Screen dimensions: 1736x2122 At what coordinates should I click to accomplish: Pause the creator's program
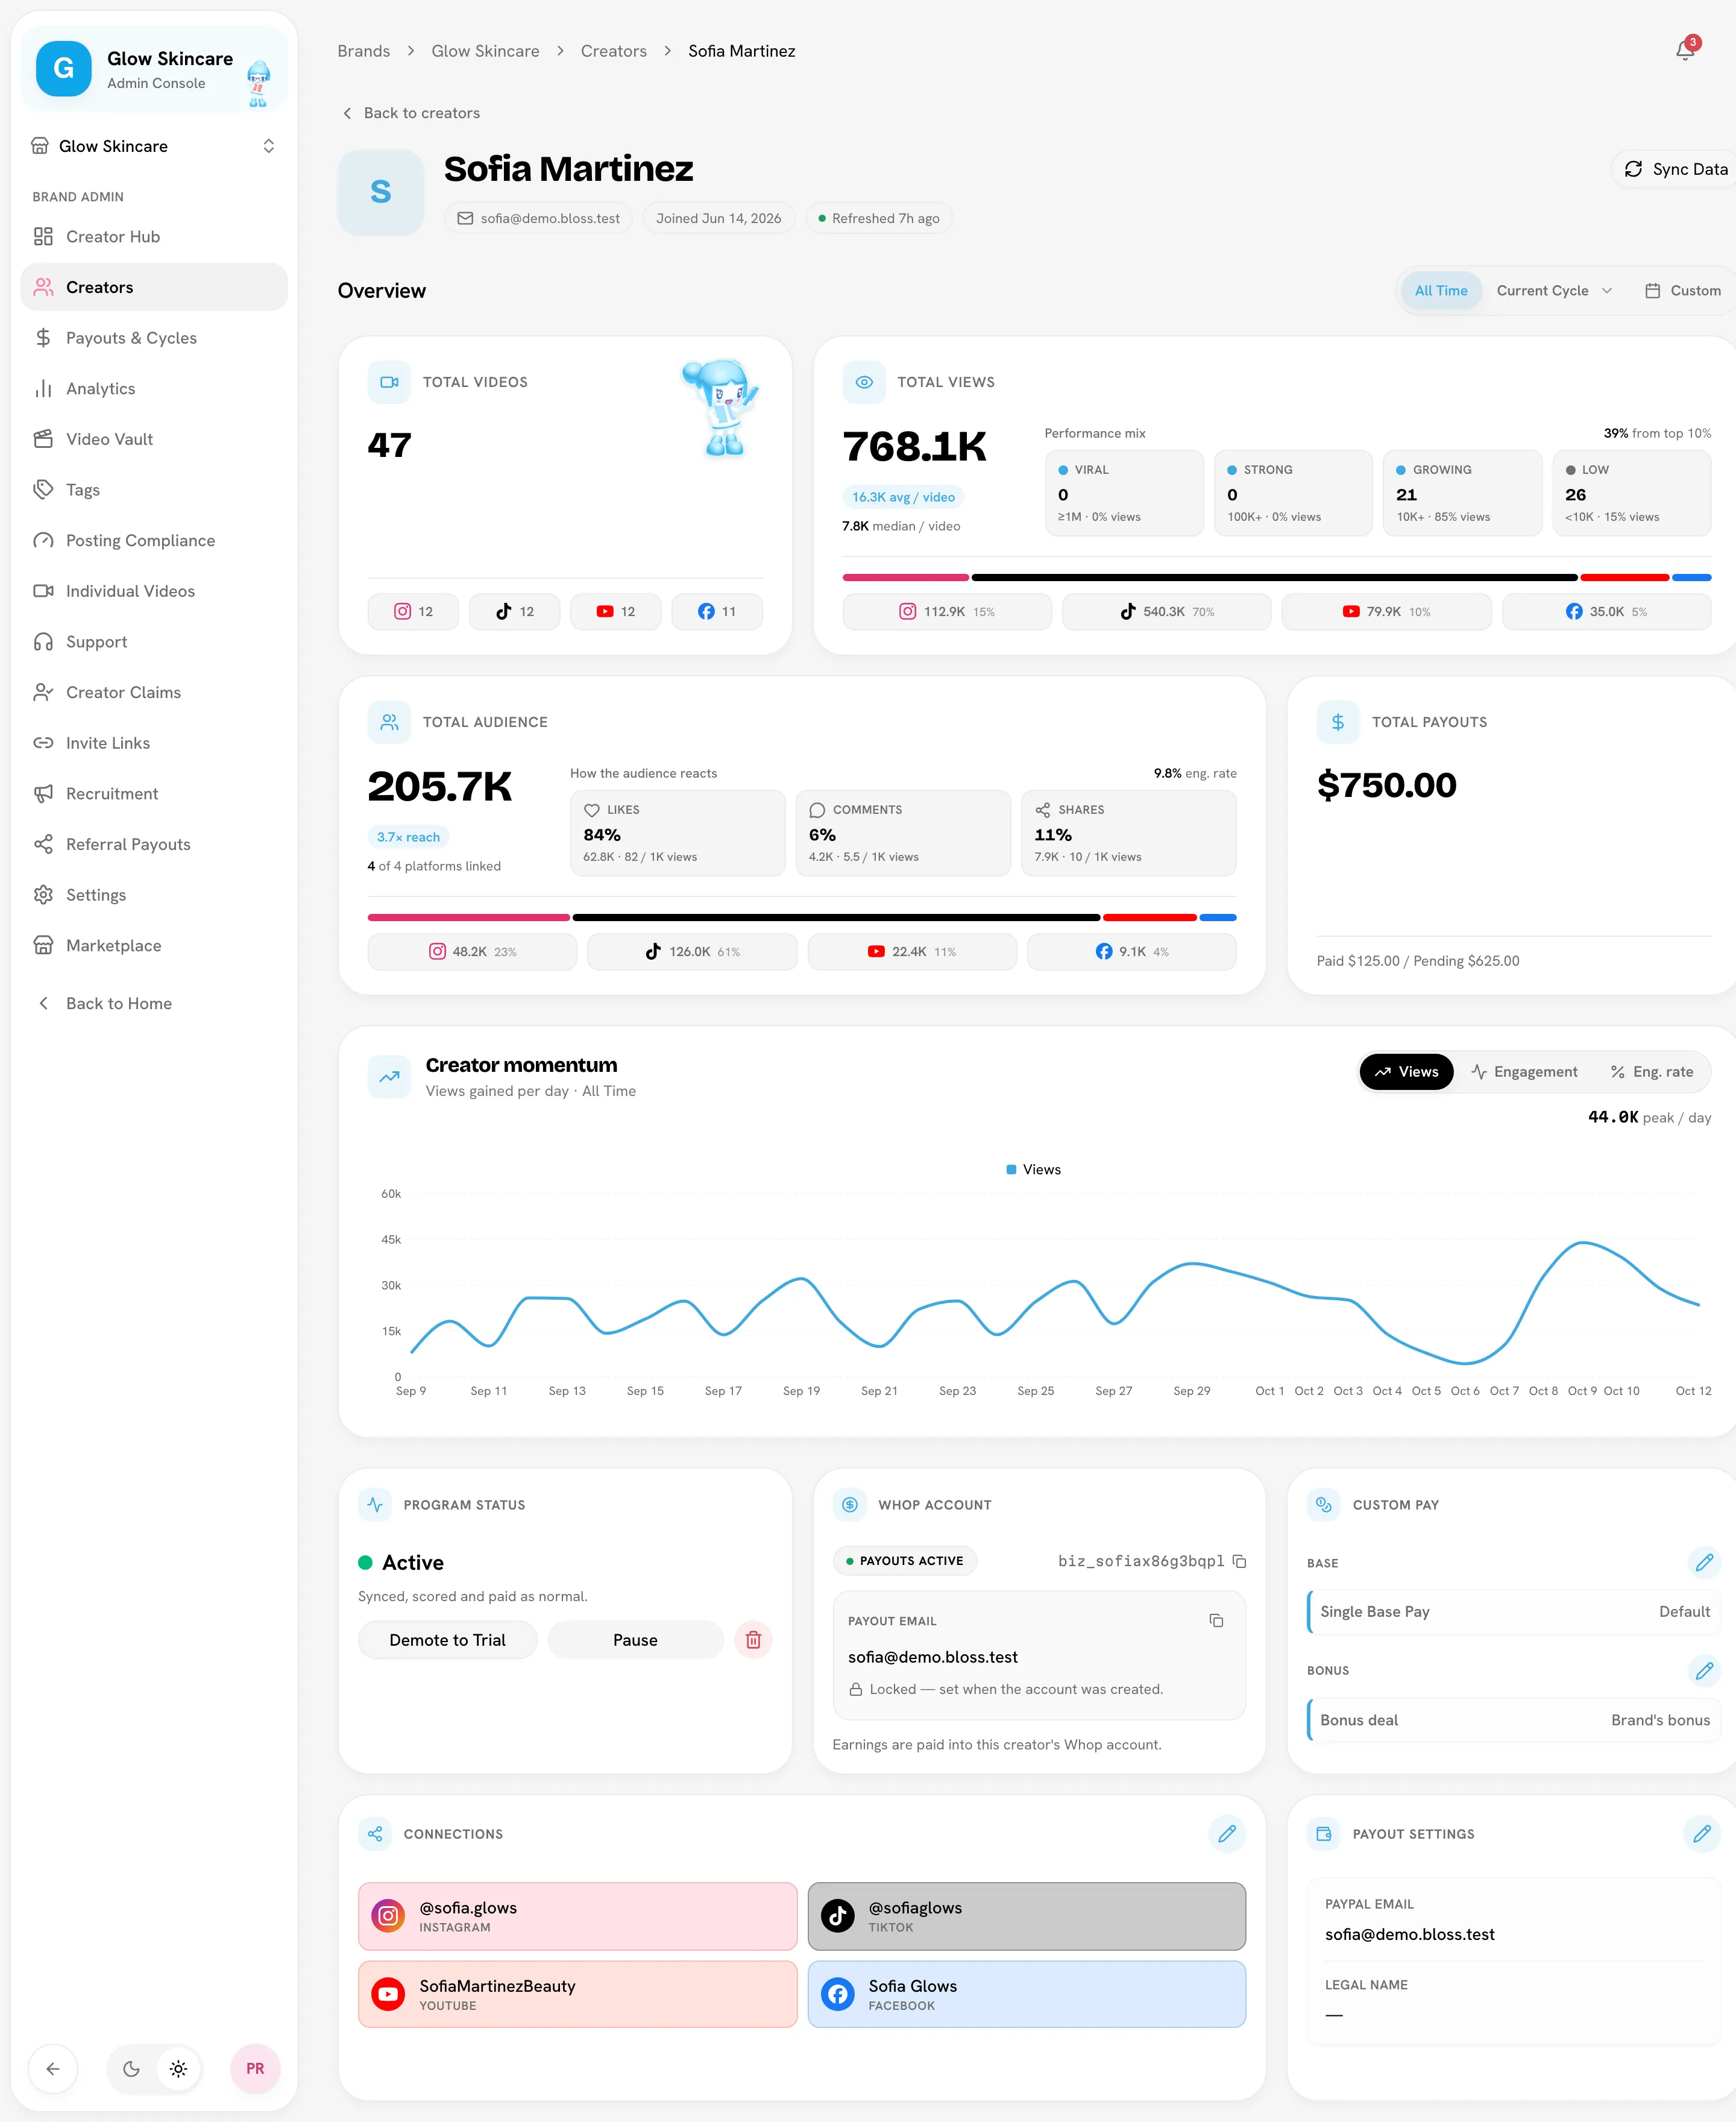635,1640
